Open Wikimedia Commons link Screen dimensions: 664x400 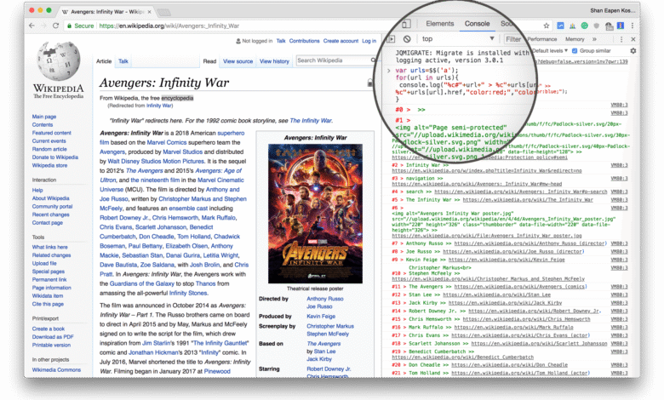pyautogui.click(x=56, y=370)
